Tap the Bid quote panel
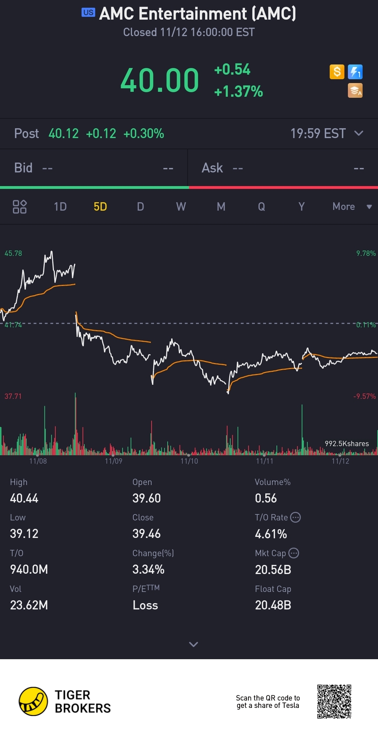 click(94, 168)
